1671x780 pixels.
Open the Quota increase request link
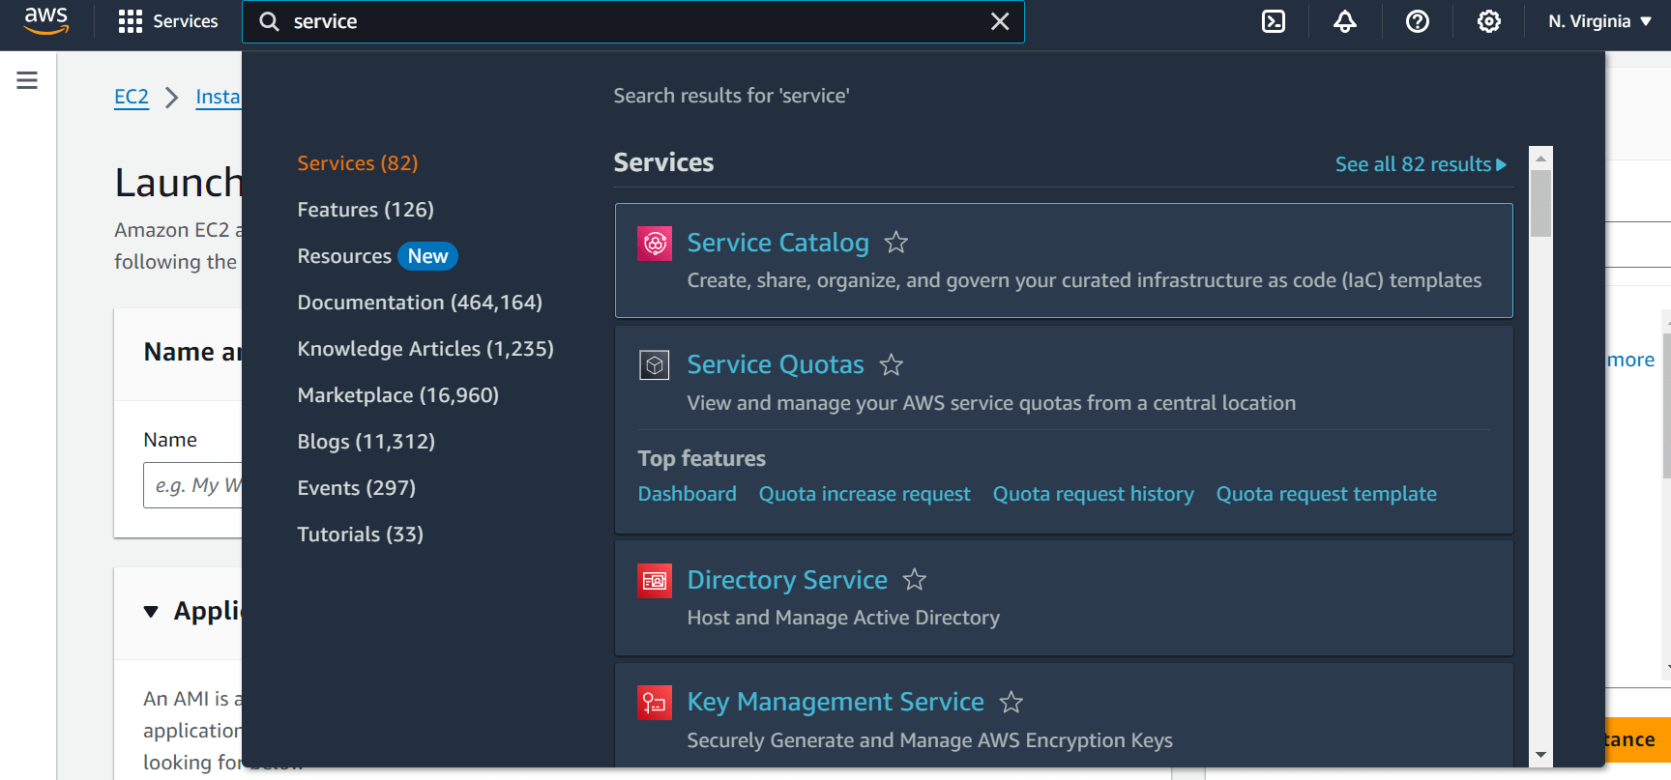[864, 494]
